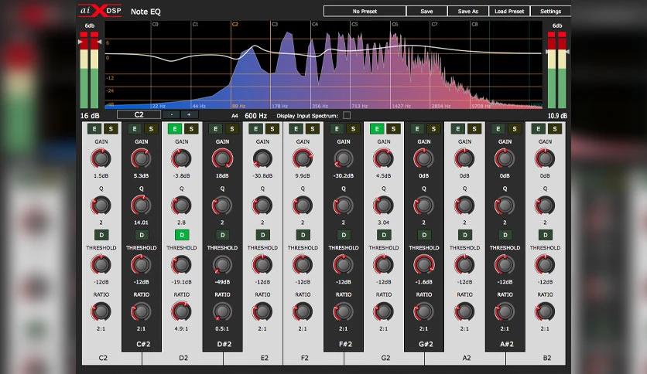Click the G2 band Q knob at 3.04
The image size is (647, 374).
(383, 205)
